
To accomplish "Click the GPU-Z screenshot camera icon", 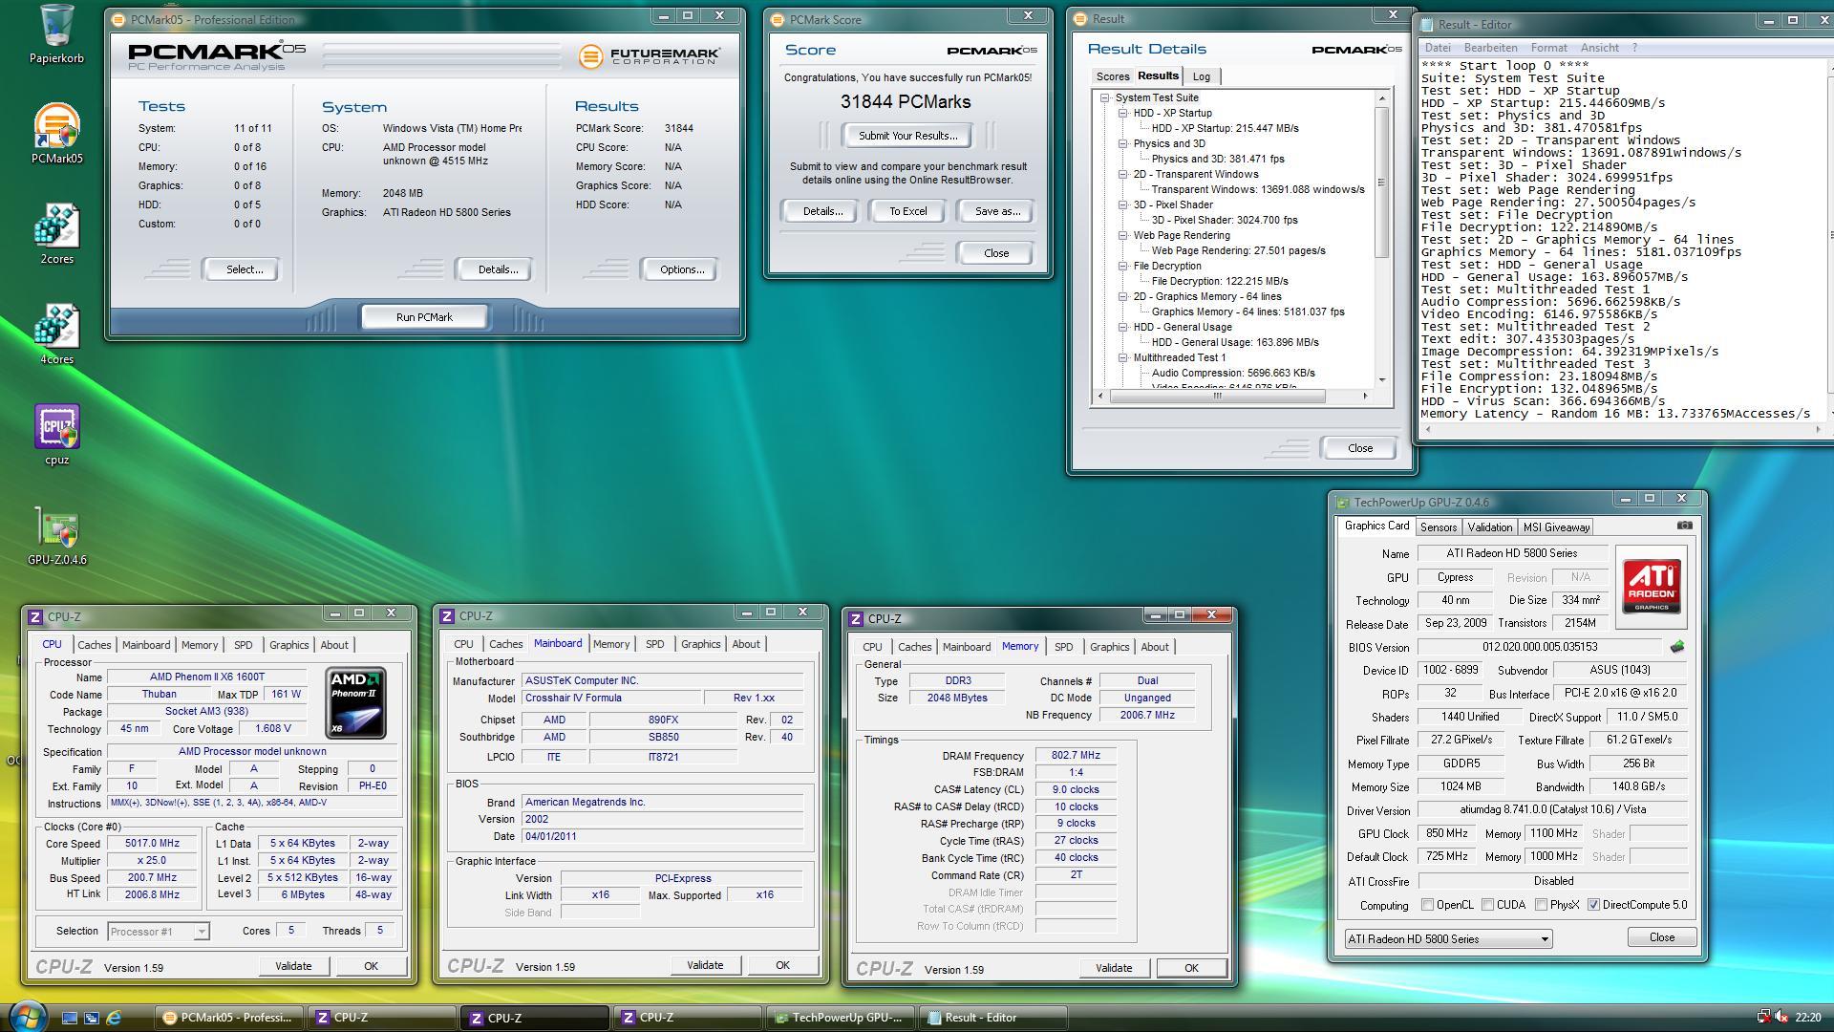I will 1684,526.
